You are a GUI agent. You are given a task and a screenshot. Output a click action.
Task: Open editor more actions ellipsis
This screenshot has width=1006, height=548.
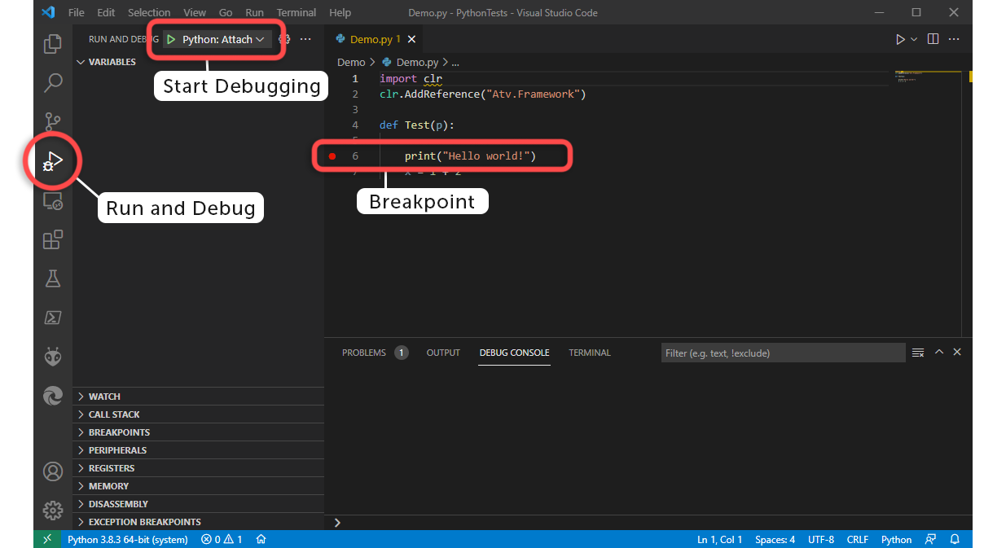pyautogui.click(x=954, y=39)
